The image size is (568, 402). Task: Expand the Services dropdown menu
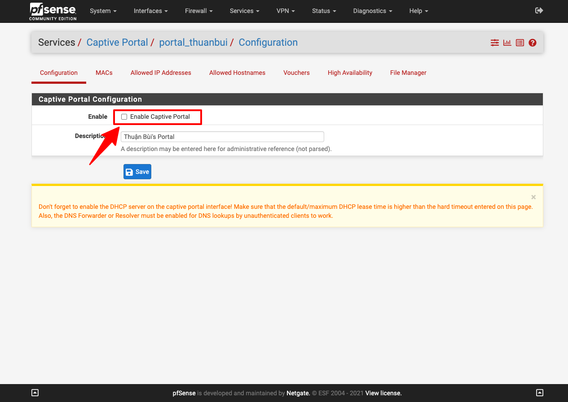pos(244,11)
